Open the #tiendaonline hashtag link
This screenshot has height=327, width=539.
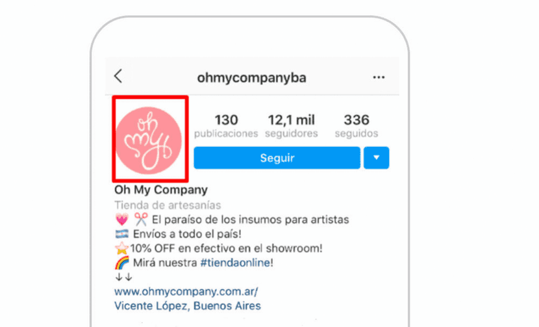pyautogui.click(x=236, y=263)
